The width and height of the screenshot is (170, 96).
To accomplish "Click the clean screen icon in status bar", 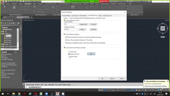I will pyautogui.click(x=166, y=90).
